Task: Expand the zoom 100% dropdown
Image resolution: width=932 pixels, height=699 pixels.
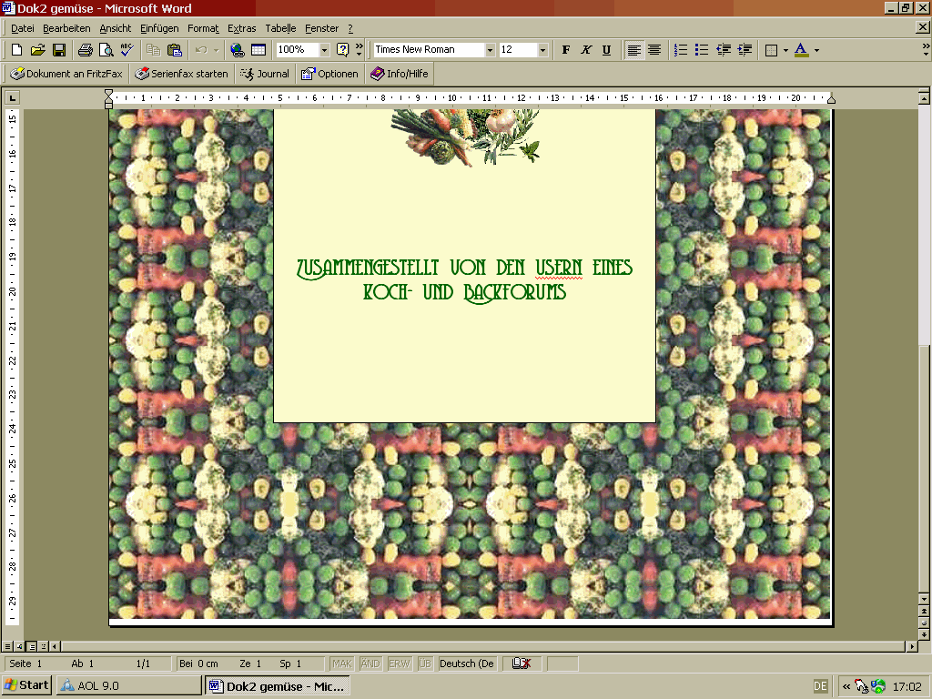Action: (324, 50)
